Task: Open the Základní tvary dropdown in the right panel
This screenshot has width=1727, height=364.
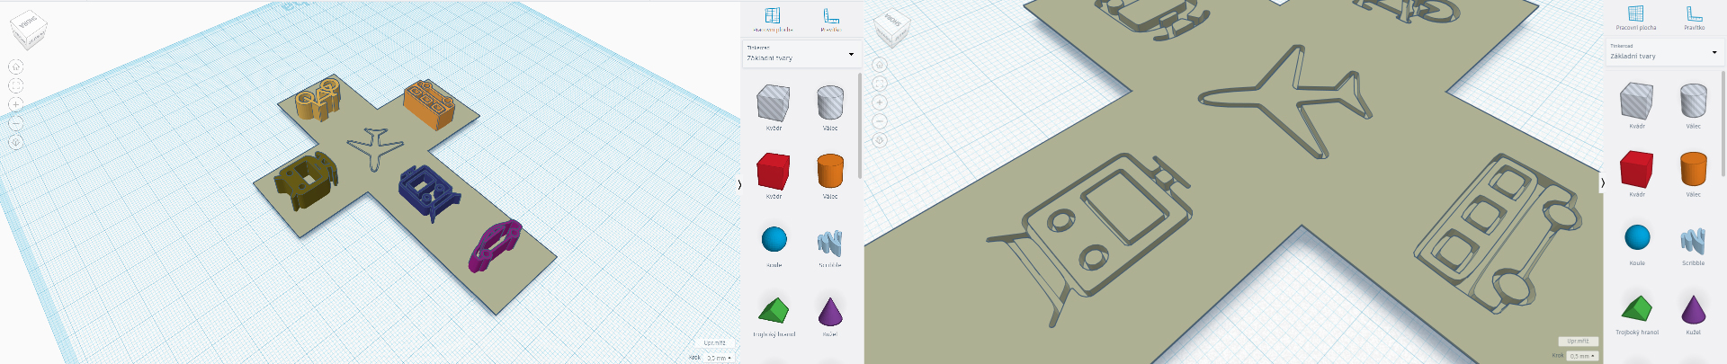Action: click(x=1663, y=53)
